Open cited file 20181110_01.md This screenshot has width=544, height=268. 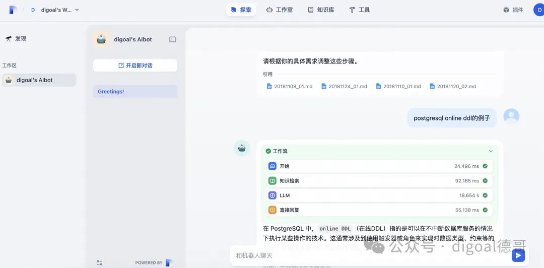(398, 87)
